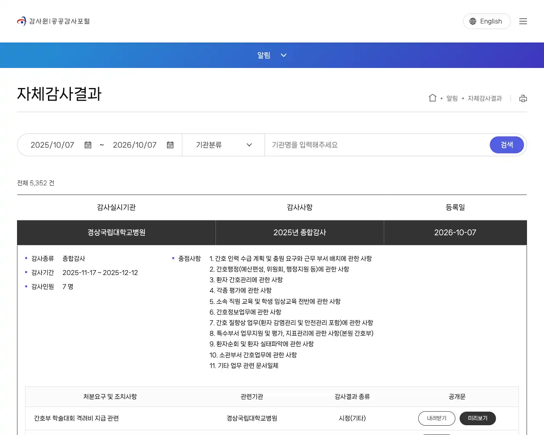Screen dimensions: 544x435
Task: Click the 감사사항 column header
Action: click(x=300, y=207)
